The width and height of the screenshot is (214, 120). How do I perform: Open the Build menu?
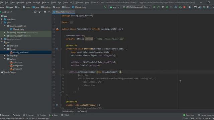click(53, 2)
